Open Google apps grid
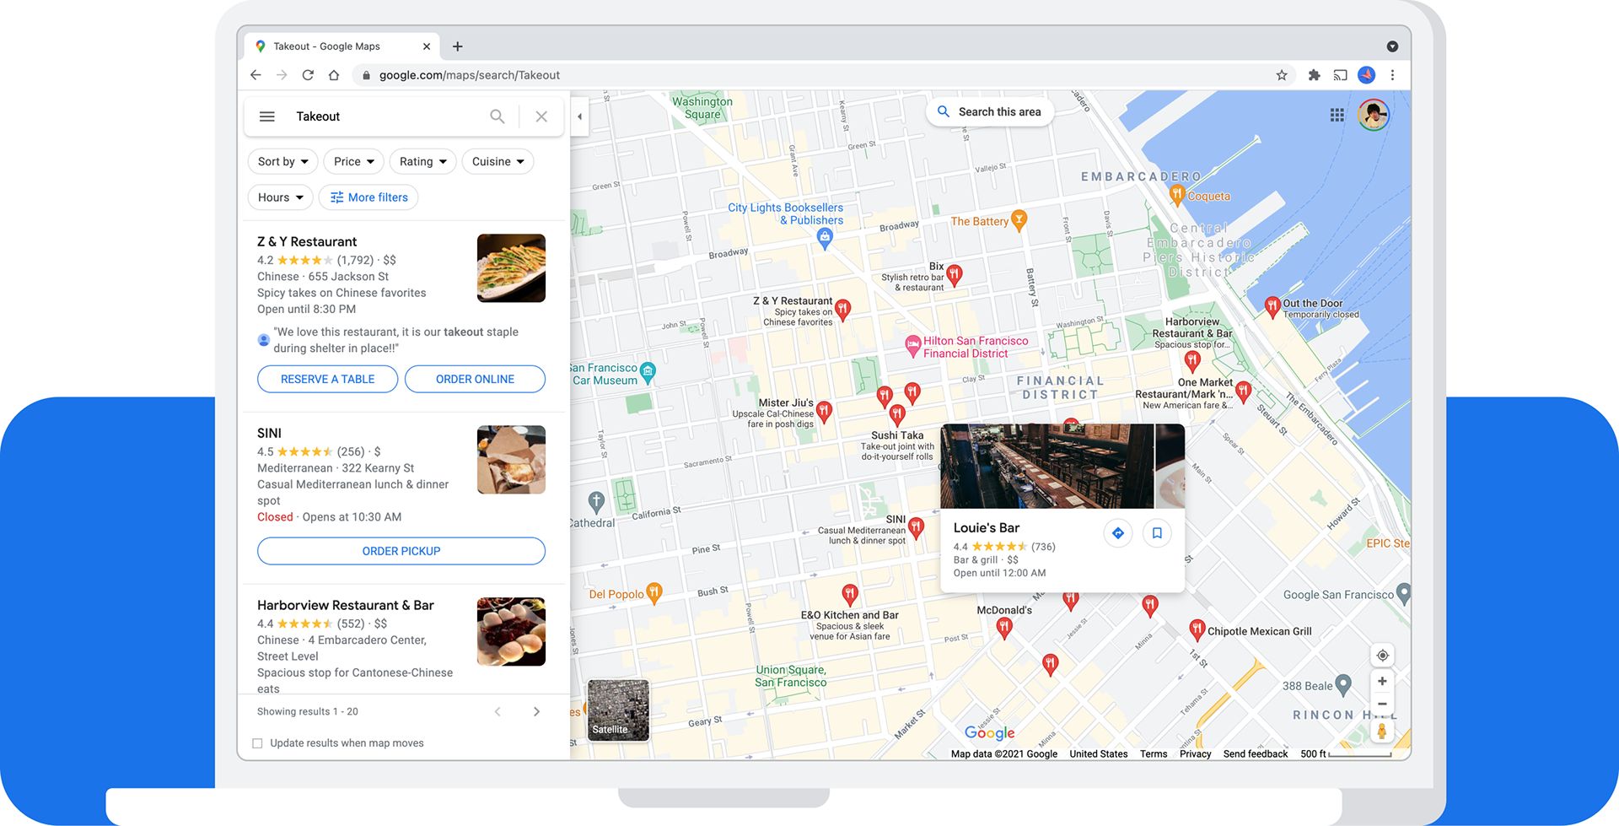Viewport: 1619px width, 826px height. coord(1337,115)
